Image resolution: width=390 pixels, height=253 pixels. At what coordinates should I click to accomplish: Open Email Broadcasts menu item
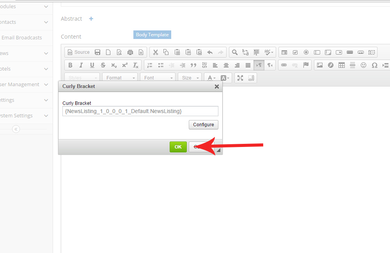(22, 38)
